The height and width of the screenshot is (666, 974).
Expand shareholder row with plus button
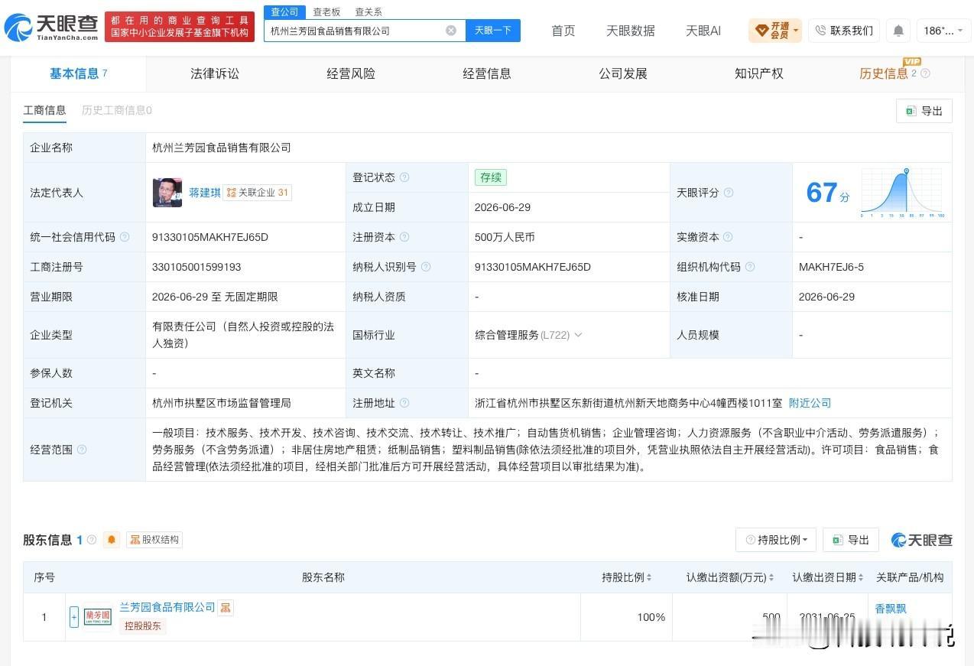[x=74, y=617]
